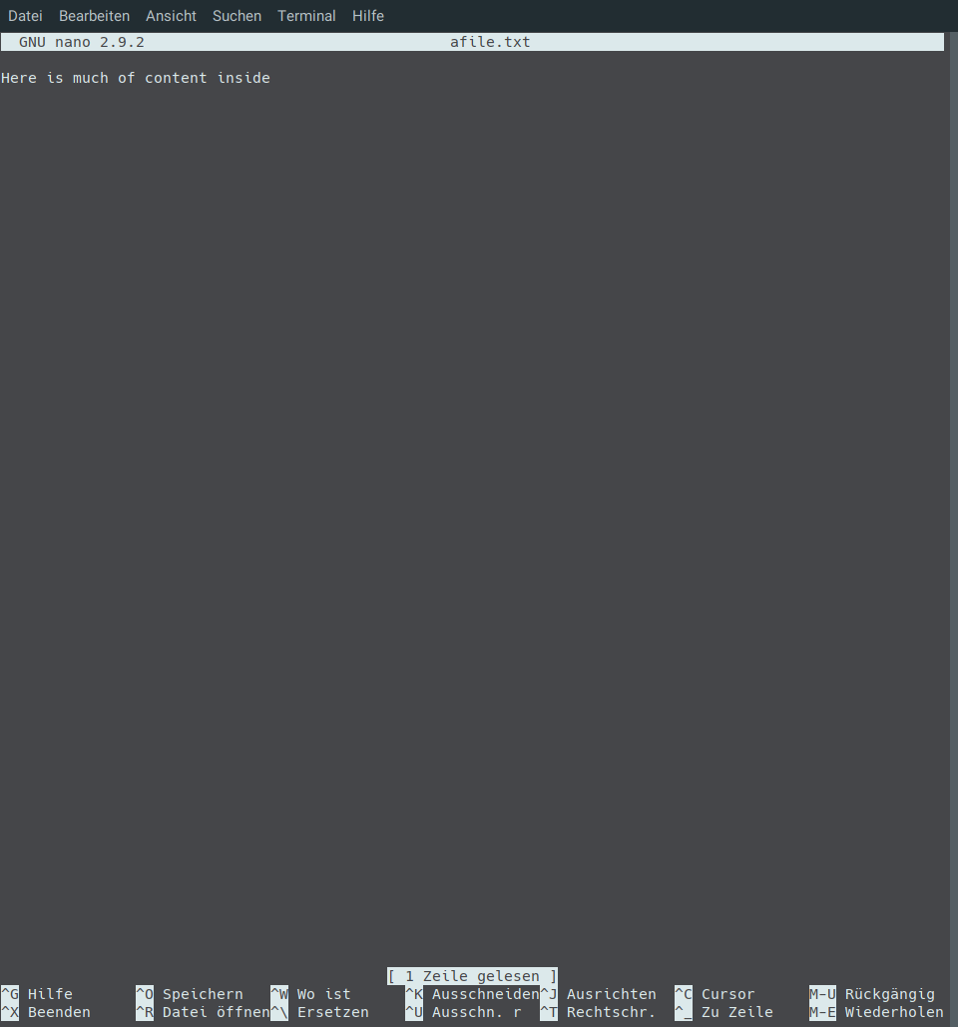Click the M-U Rückgängig shortcut

pyautogui.click(x=872, y=994)
